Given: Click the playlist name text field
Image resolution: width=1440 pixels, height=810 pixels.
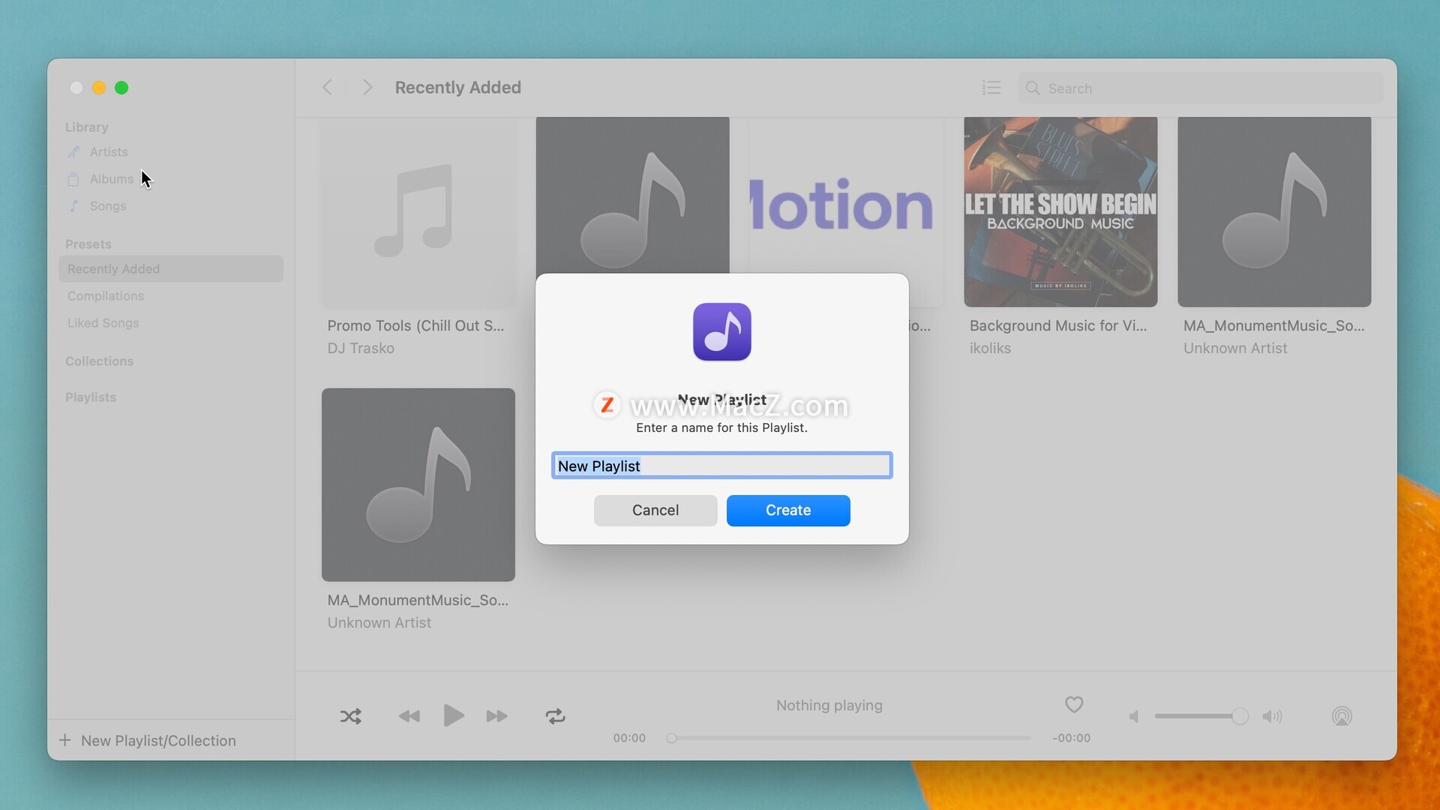Looking at the screenshot, I should [722, 466].
